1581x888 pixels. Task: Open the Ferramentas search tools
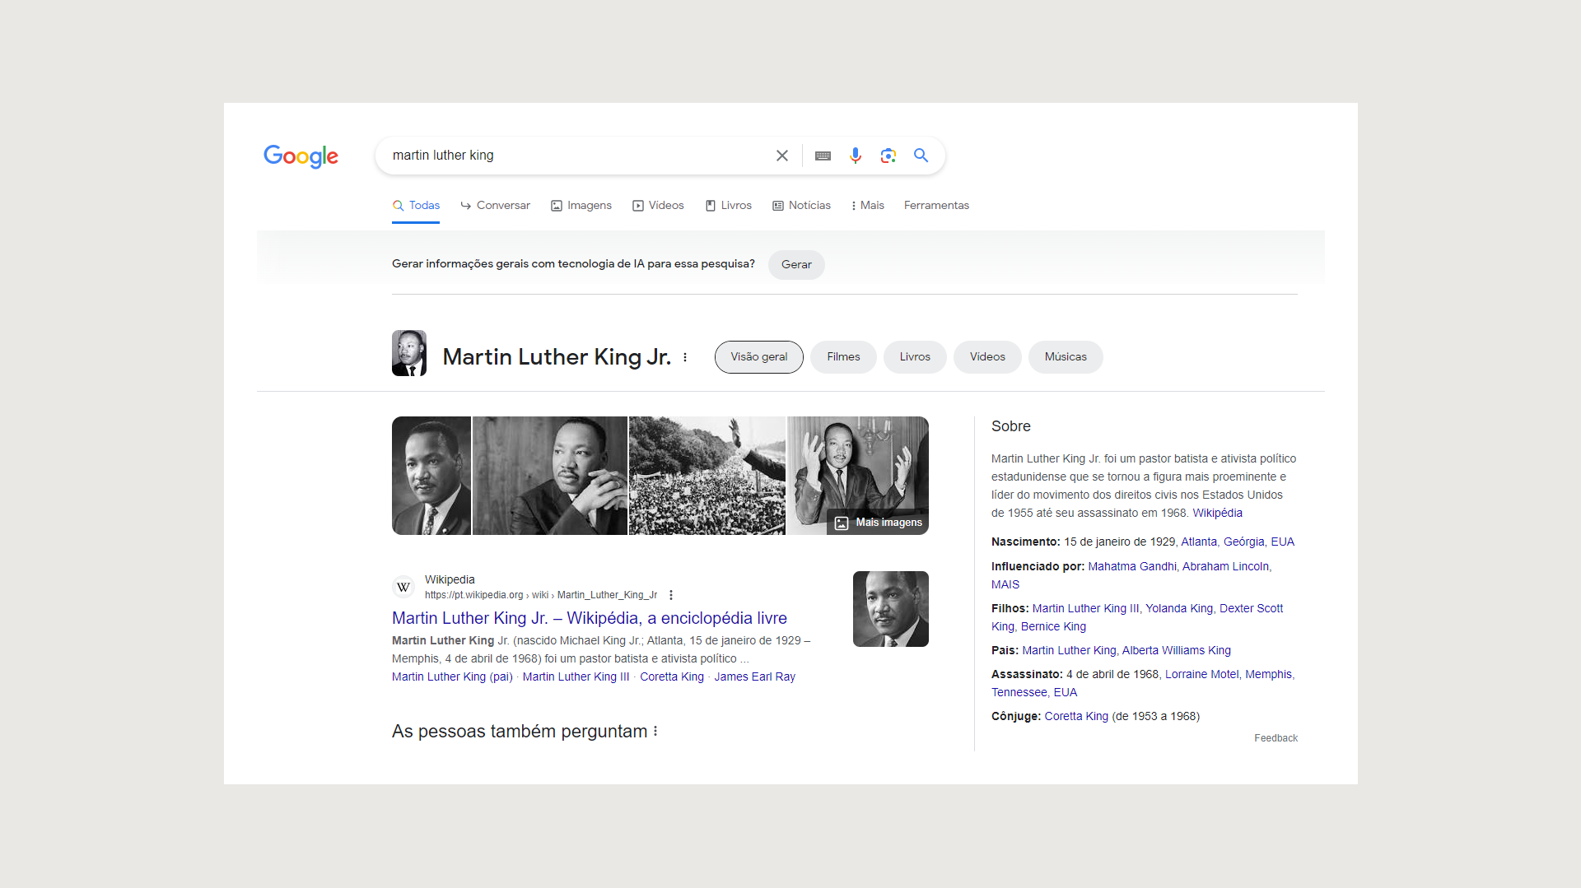pyautogui.click(x=936, y=206)
